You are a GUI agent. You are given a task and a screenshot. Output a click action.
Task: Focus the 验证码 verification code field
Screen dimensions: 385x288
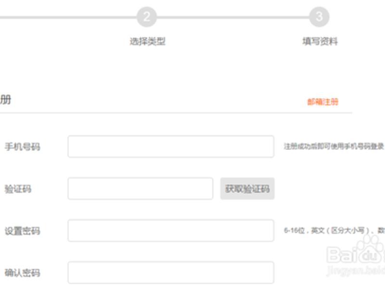pyautogui.click(x=141, y=189)
